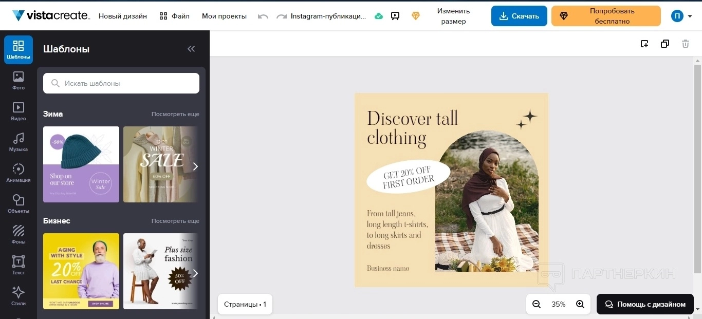Viewport: 702px width, 319px height.
Task: Click Посмотреть еще next to Бизнес
Action: coord(175,221)
